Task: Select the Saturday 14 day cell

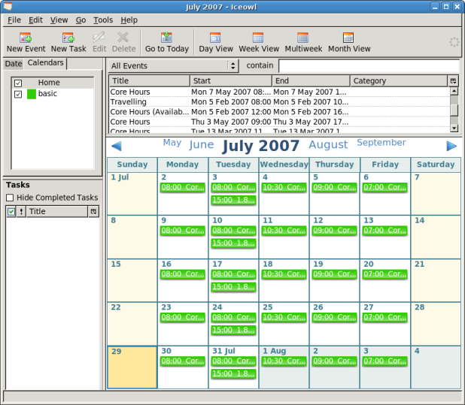Action: (x=436, y=237)
